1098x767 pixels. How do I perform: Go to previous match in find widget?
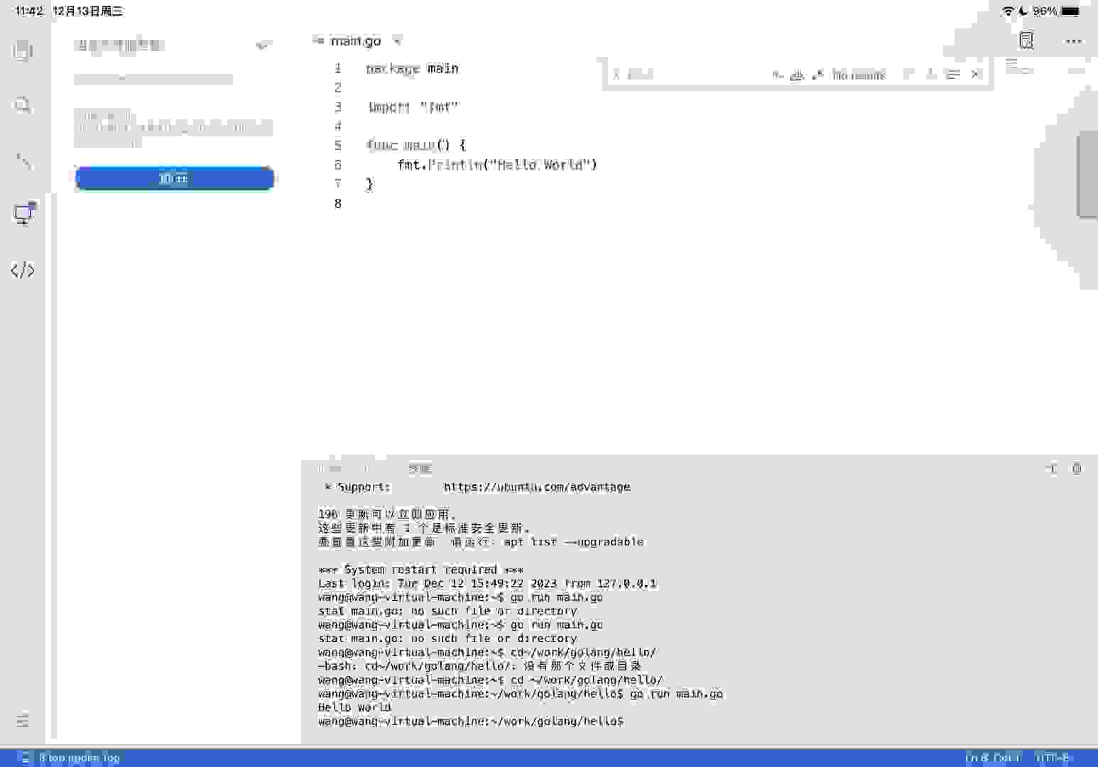coord(908,75)
